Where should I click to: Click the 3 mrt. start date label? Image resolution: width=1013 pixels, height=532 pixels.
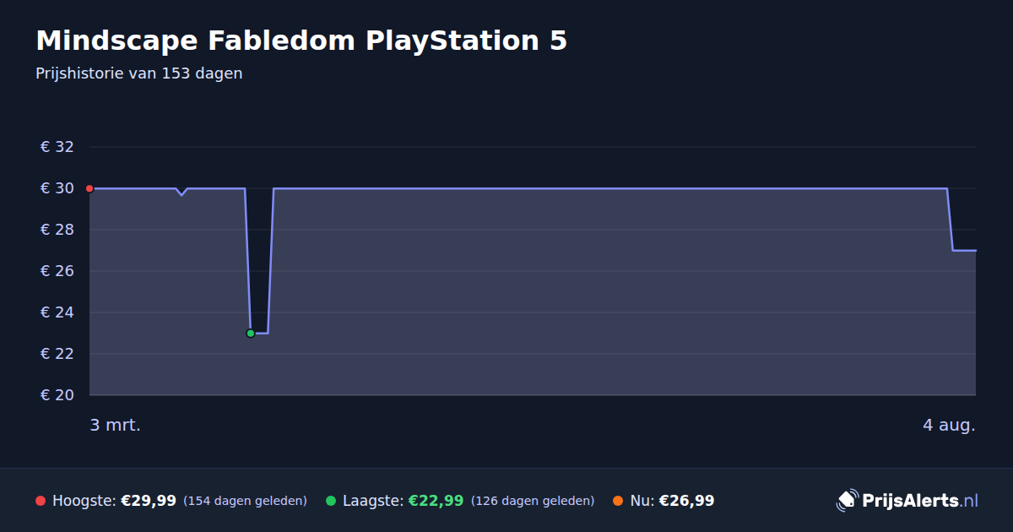116,426
